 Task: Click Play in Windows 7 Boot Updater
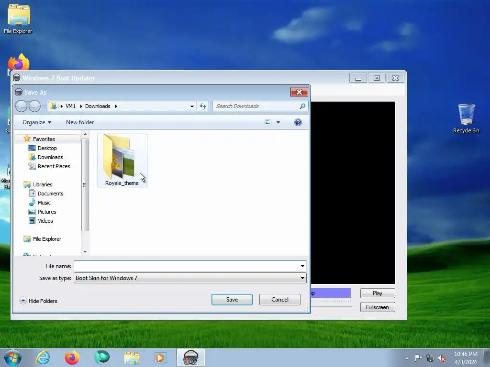tap(378, 293)
